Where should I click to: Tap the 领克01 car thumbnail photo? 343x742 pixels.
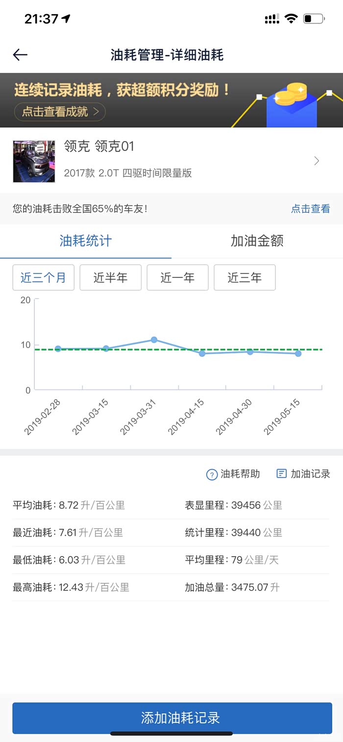[34, 161]
